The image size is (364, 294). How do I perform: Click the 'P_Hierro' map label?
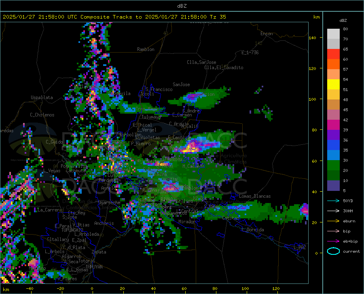(141, 144)
